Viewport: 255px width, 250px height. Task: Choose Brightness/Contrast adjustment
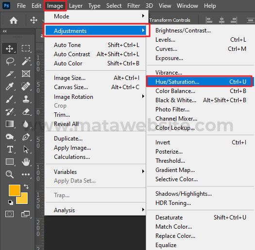(x=201, y=31)
